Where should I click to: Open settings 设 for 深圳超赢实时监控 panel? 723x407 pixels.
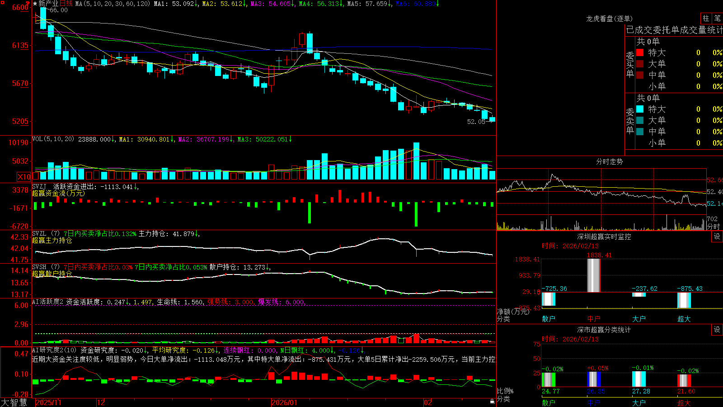(717, 237)
